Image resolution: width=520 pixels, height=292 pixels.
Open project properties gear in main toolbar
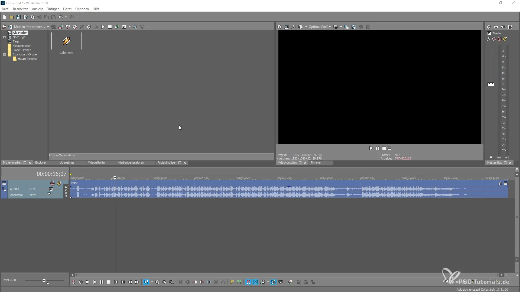(32, 17)
